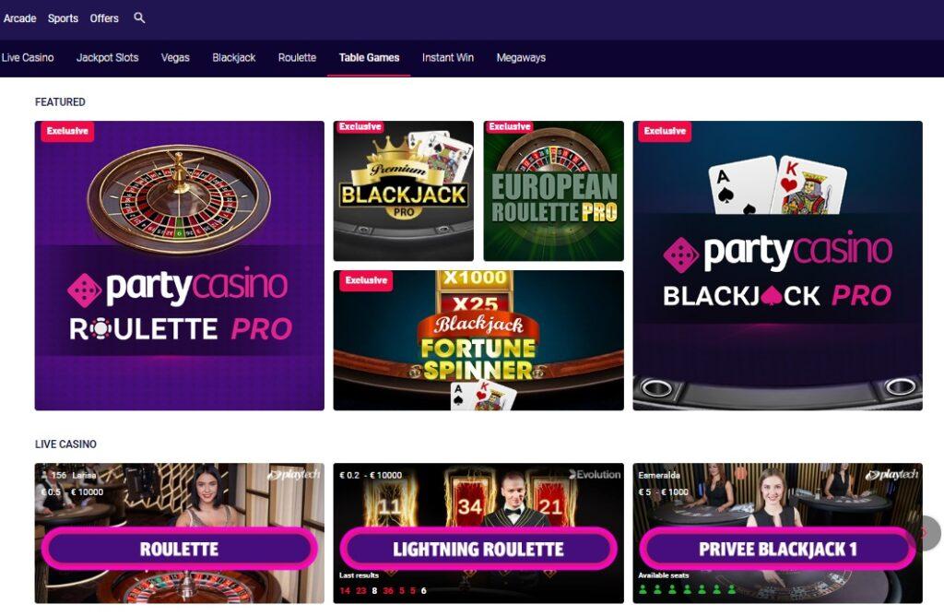
Task: Open the Live Casino tab
Action: click(28, 58)
